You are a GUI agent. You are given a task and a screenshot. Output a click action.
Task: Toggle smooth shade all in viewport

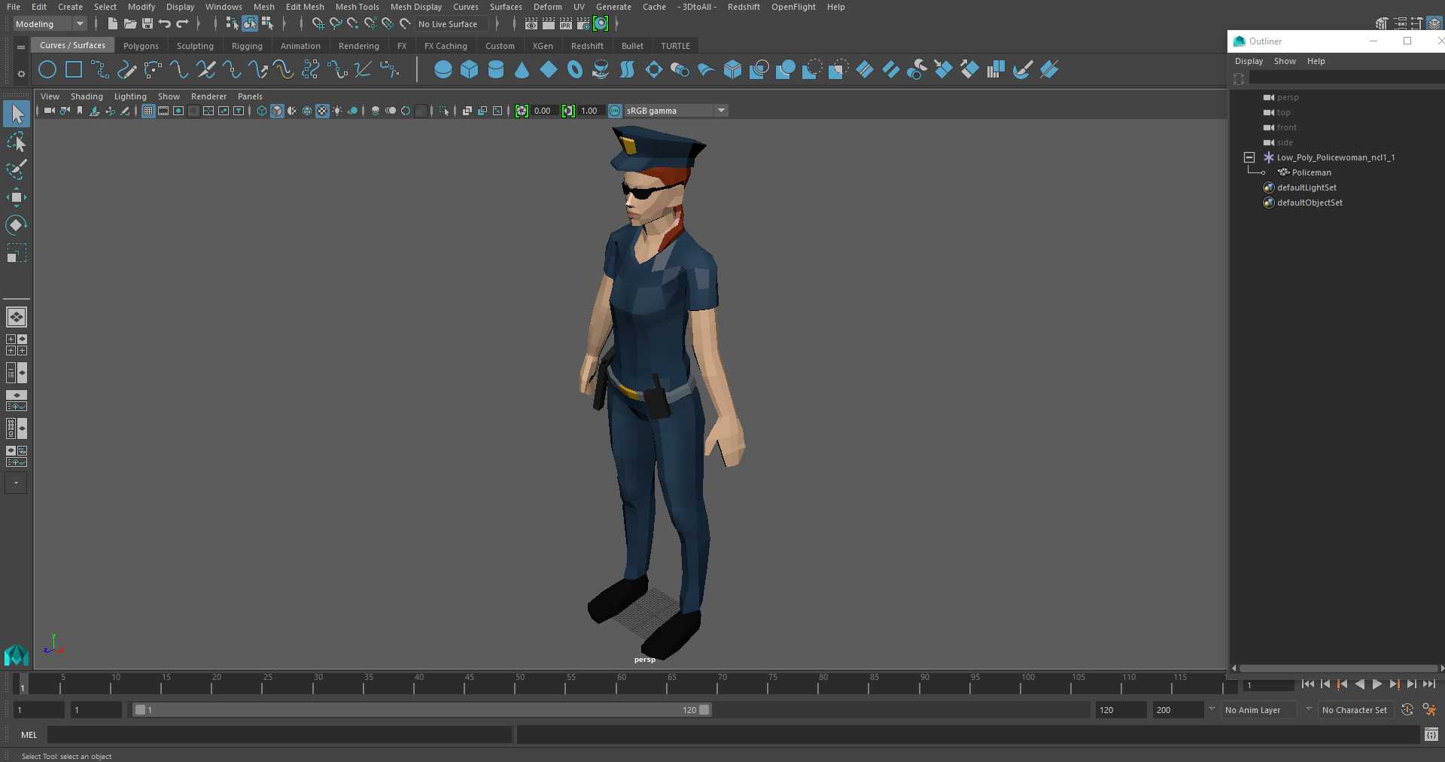click(277, 111)
